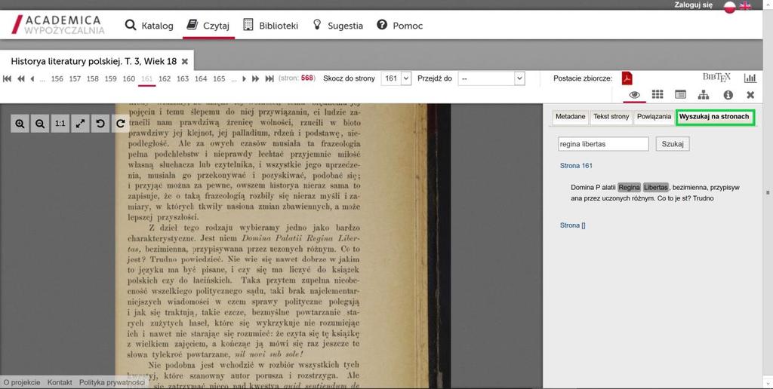Go to the next page
Image resolution: width=773 pixels, height=389 pixels.
click(244, 79)
